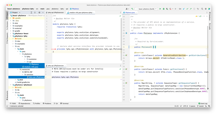Open the TODO tool window

[13, 103]
